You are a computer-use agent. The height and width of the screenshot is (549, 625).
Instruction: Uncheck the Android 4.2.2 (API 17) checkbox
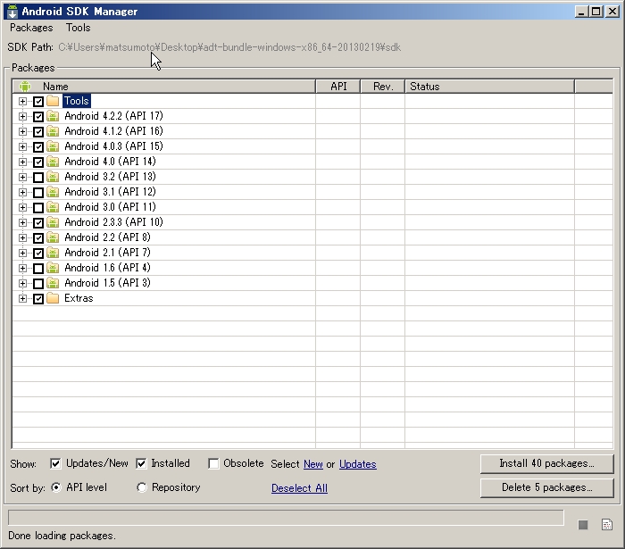coord(38,116)
